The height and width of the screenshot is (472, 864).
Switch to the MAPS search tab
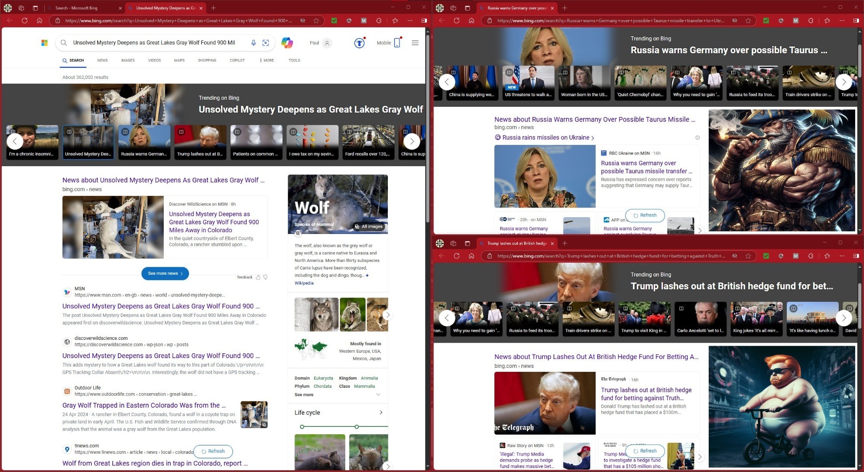179,60
